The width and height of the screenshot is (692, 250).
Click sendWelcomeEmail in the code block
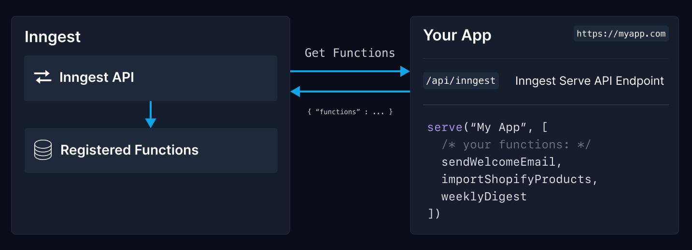[502, 162]
